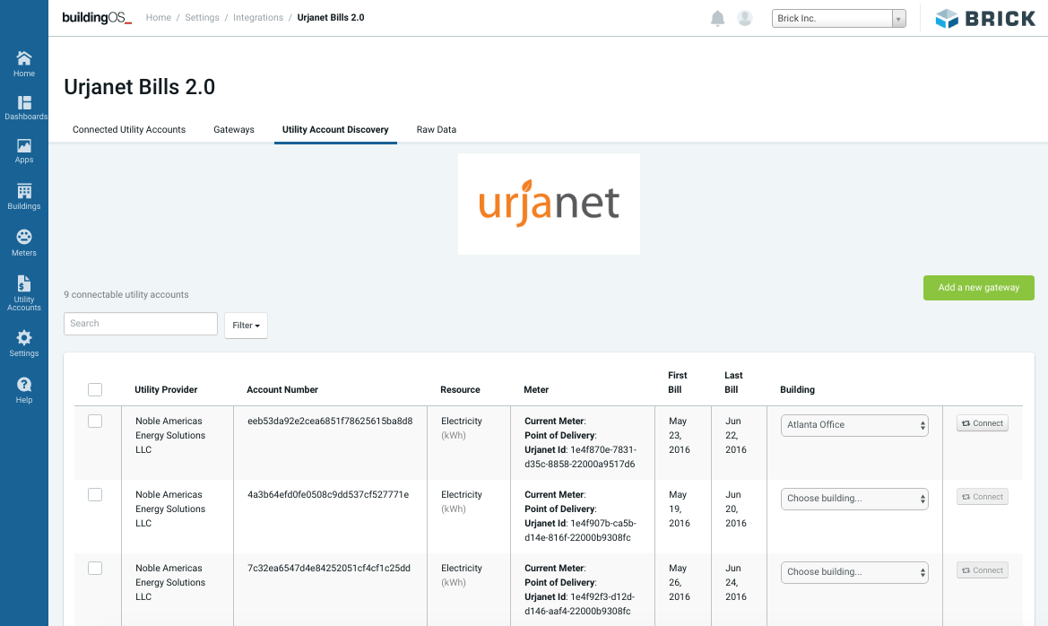Image resolution: width=1048 pixels, height=626 pixels.
Task: Open the Atlanta Office building dropdown
Action: [x=854, y=425]
